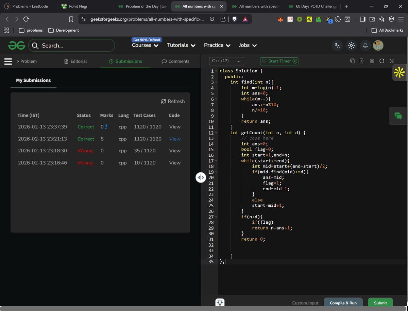Switch to the Problem tab

point(27,61)
